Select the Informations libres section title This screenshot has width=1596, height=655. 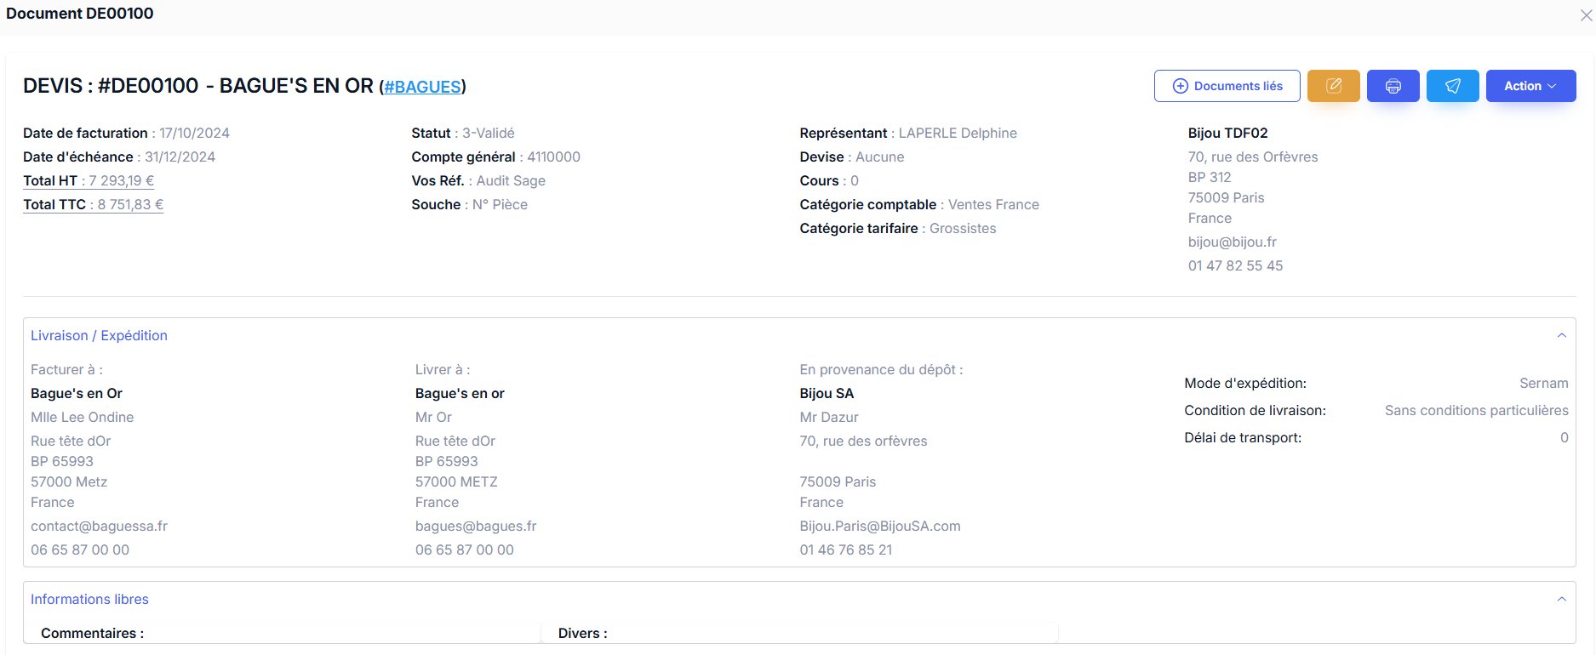[89, 599]
